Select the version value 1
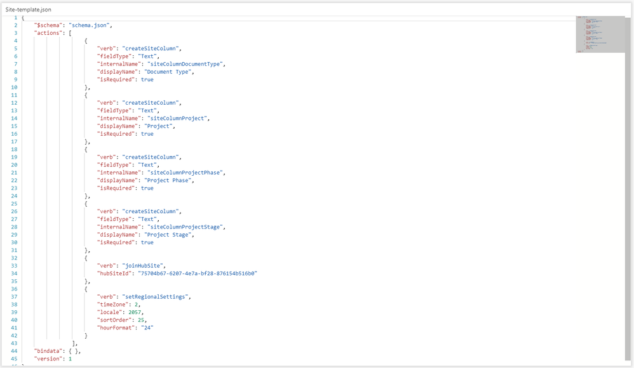 [70, 358]
